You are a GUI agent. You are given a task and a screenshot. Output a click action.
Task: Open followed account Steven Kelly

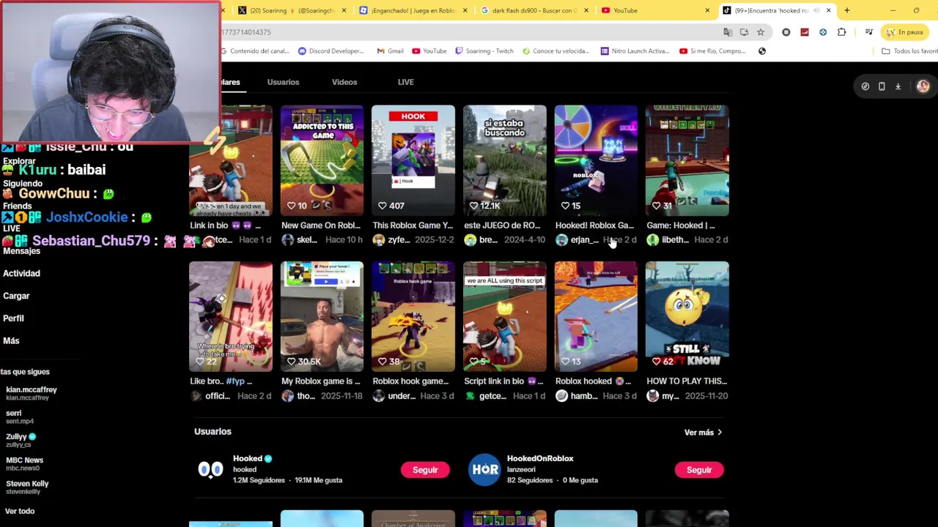coord(27,487)
